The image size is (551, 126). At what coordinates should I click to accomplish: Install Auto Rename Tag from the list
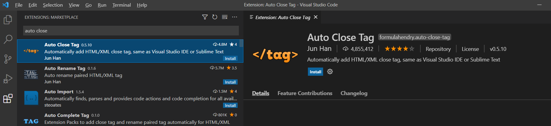click(x=230, y=82)
